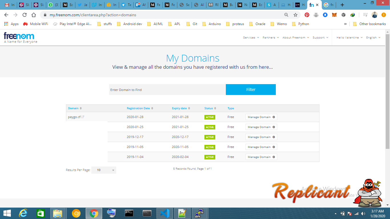This screenshot has height=219, width=390.
Task: Reload the page
Action: [x=25, y=15]
